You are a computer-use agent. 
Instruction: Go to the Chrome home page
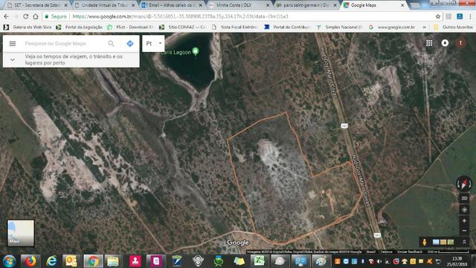coord(36,16)
